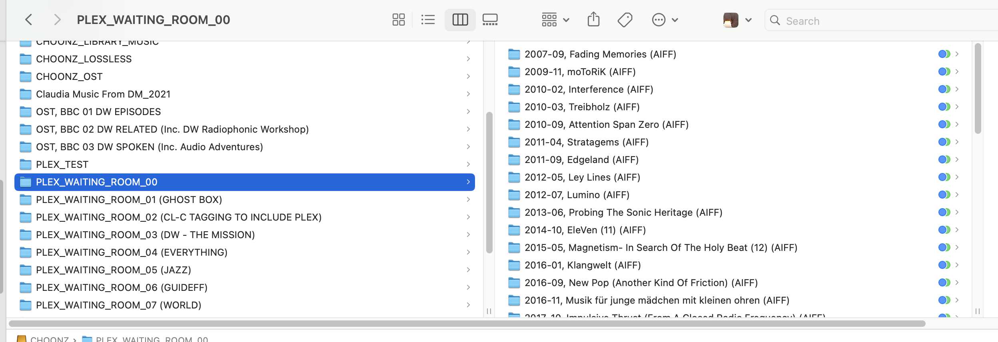Switch to list view
This screenshot has width=998, height=342.
(x=428, y=20)
